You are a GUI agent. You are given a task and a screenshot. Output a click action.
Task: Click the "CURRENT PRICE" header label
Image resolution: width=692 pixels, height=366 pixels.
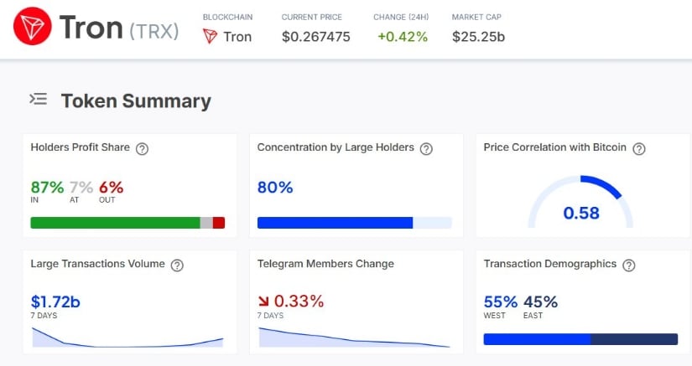click(311, 18)
